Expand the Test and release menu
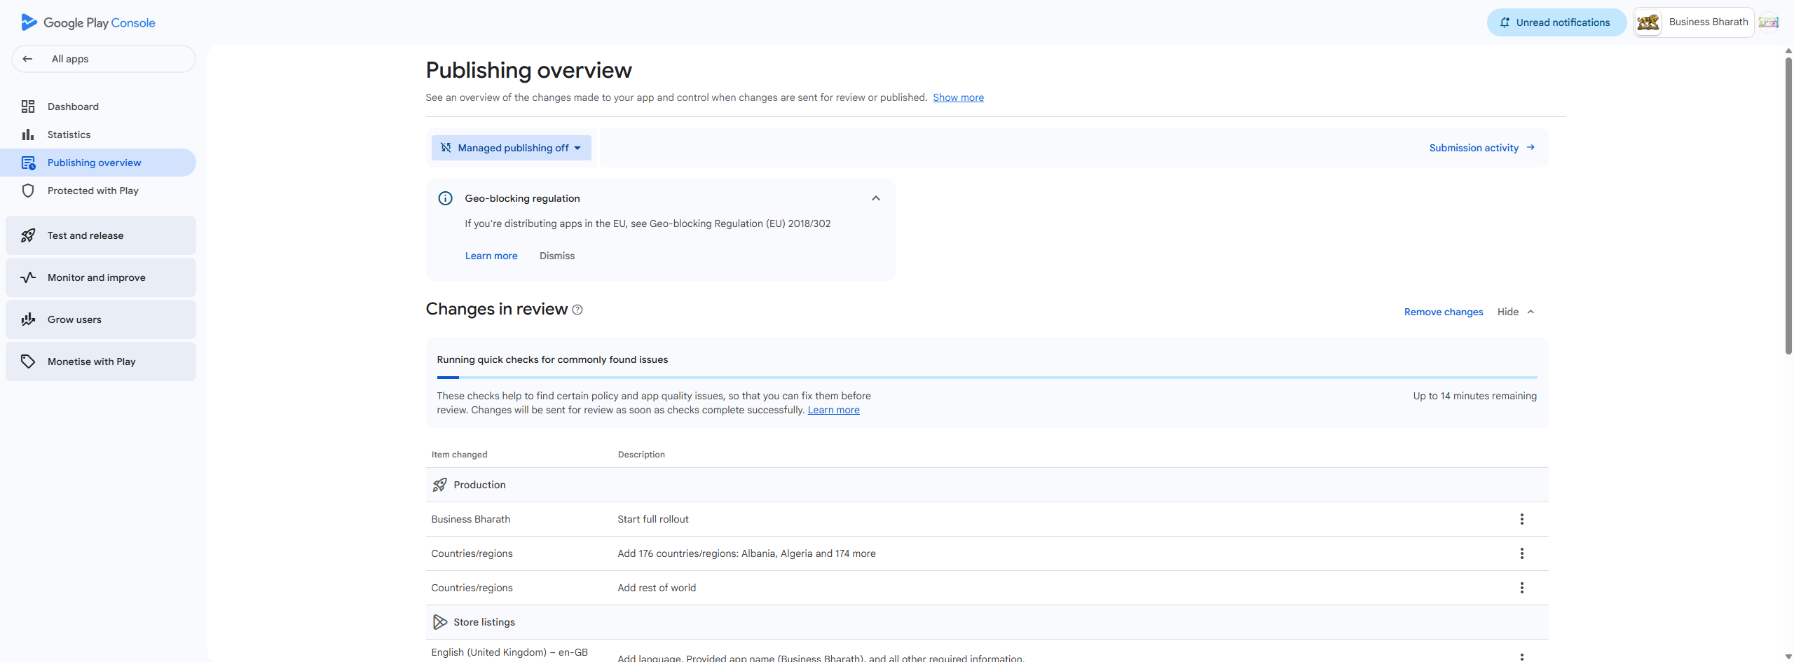Viewport: 1794px width, 662px height. click(101, 235)
